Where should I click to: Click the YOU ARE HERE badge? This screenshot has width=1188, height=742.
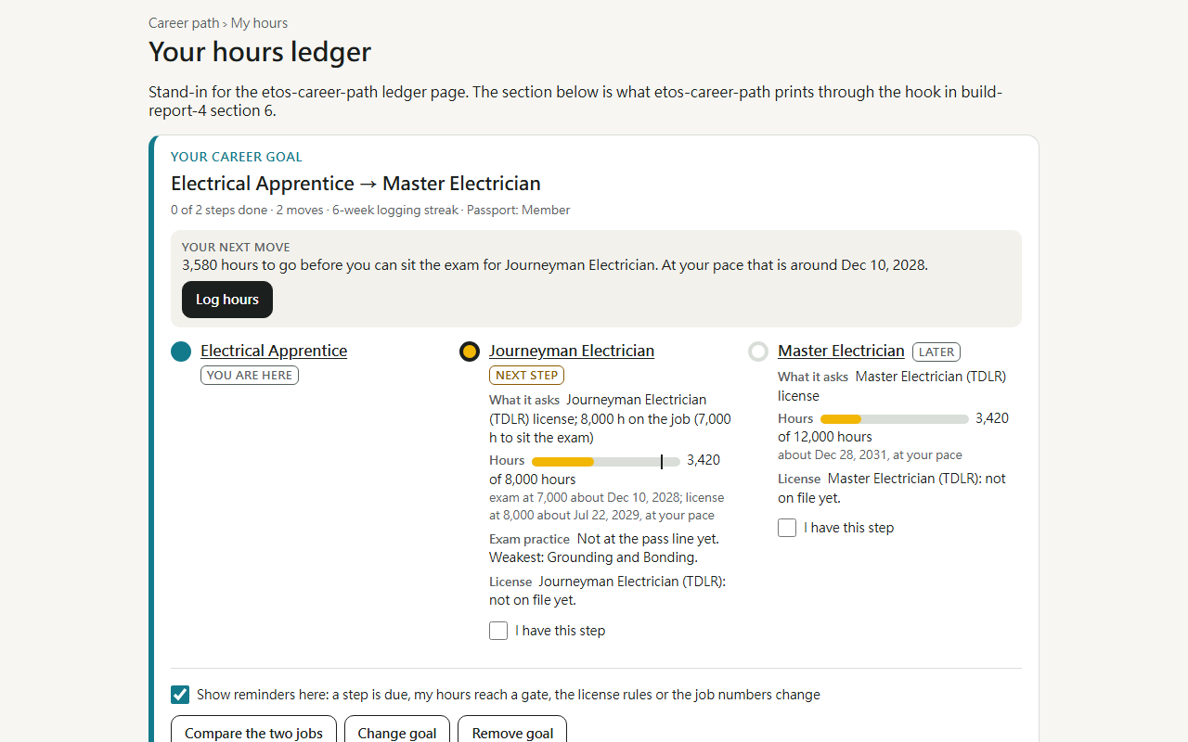[250, 376]
